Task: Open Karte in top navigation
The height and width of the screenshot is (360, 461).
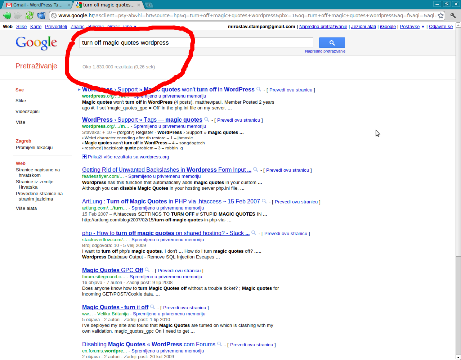Action: pos(36,27)
